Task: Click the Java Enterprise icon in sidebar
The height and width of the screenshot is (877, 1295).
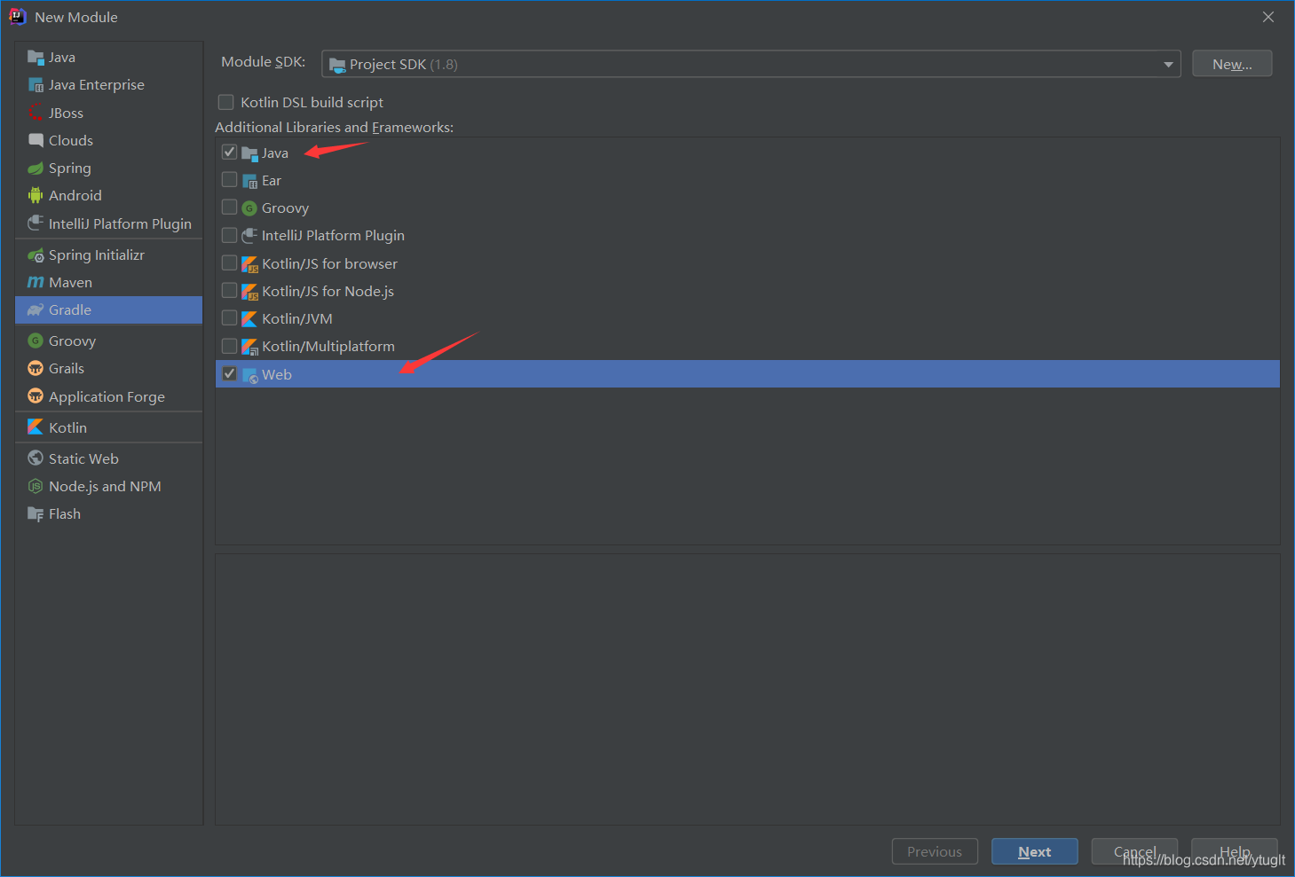Action: [36, 85]
